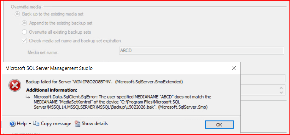Click the red error icon
Image resolution: width=290 pixels, height=135 pixels.
click(14, 84)
